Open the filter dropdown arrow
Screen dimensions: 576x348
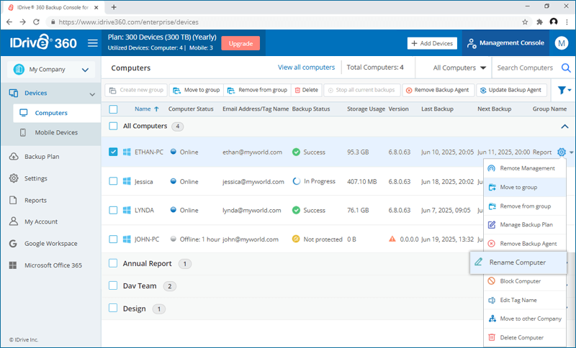pyautogui.click(x=570, y=90)
